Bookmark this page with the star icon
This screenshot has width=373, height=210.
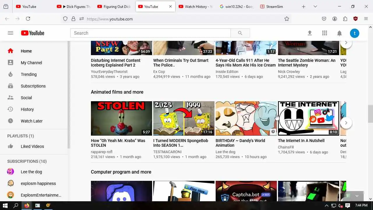pos(287,19)
